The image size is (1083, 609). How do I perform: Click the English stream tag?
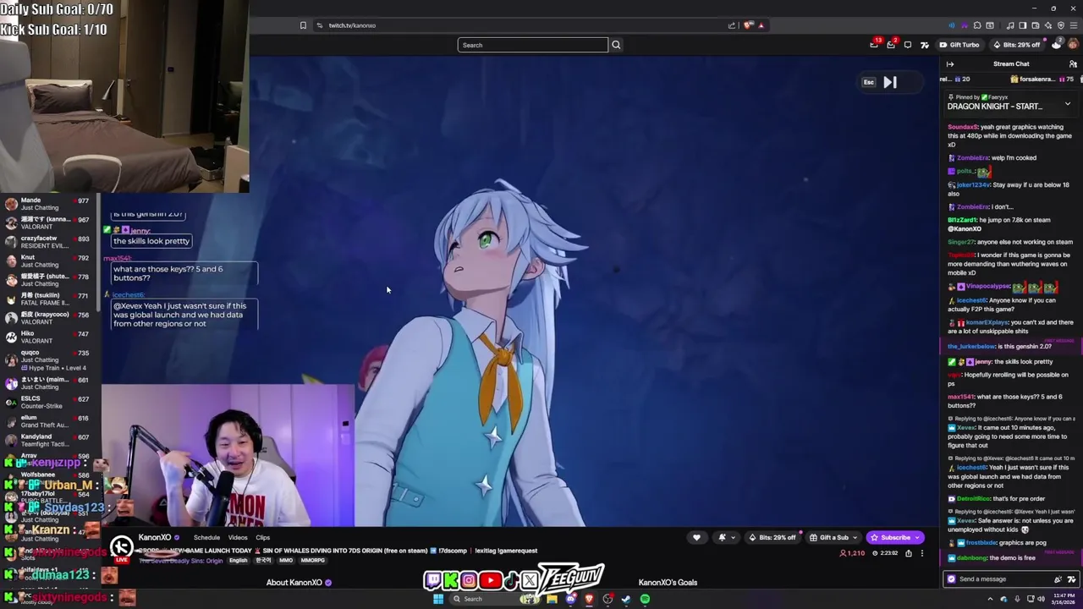(x=239, y=561)
